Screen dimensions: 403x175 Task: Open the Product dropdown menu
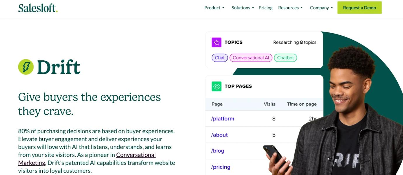[x=214, y=8]
